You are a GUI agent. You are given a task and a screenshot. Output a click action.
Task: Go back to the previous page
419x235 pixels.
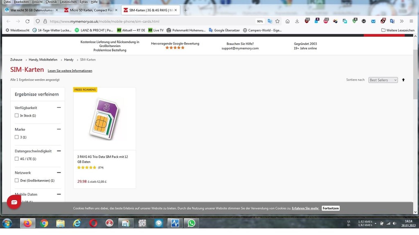[x=8, y=21]
